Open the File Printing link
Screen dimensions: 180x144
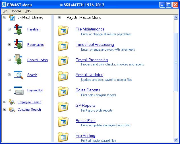(x=85, y=136)
